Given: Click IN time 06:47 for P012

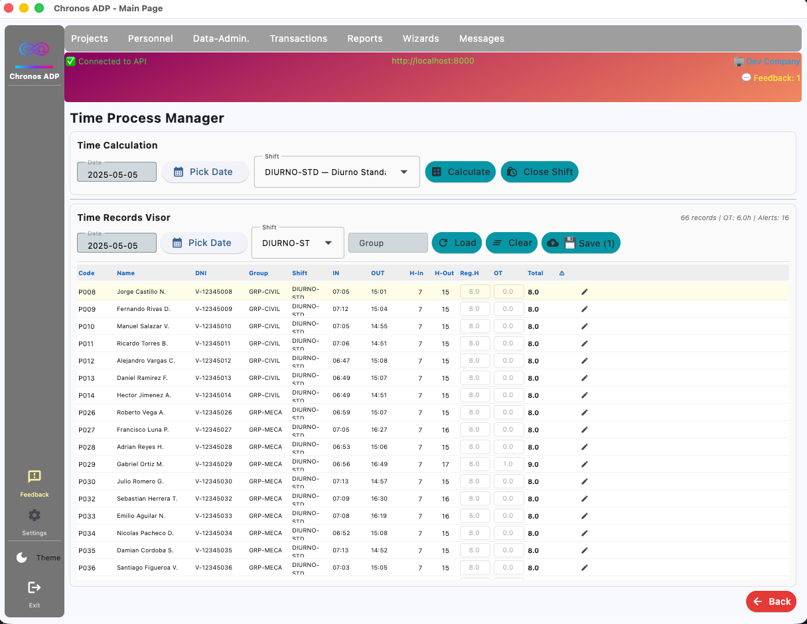Looking at the screenshot, I should click(x=341, y=361).
